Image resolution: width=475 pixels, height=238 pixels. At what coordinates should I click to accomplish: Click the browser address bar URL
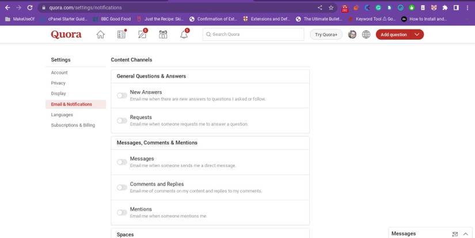coord(85,7)
